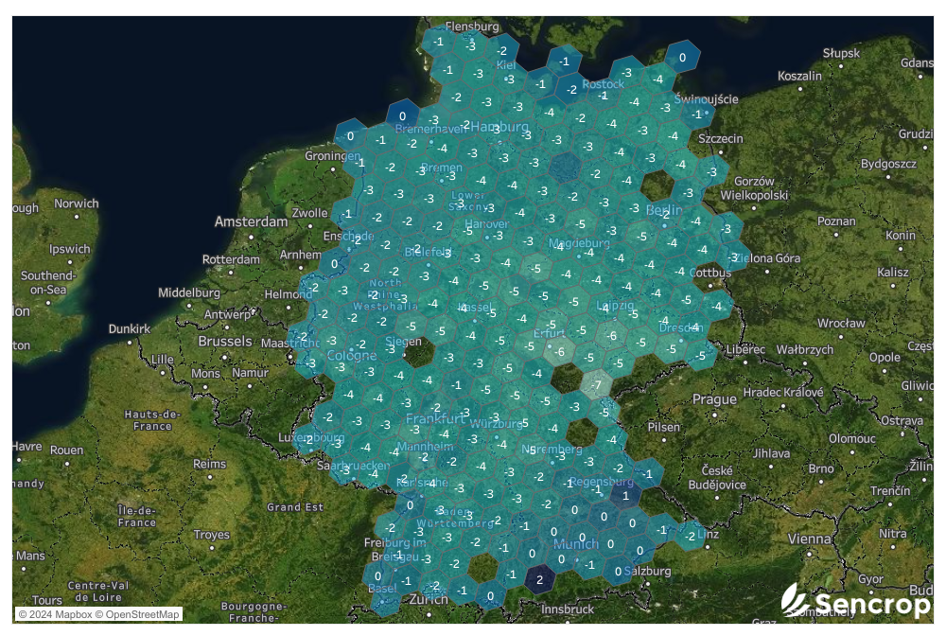Click the Poznan city label
This screenshot has height=636, width=946.
point(836,221)
